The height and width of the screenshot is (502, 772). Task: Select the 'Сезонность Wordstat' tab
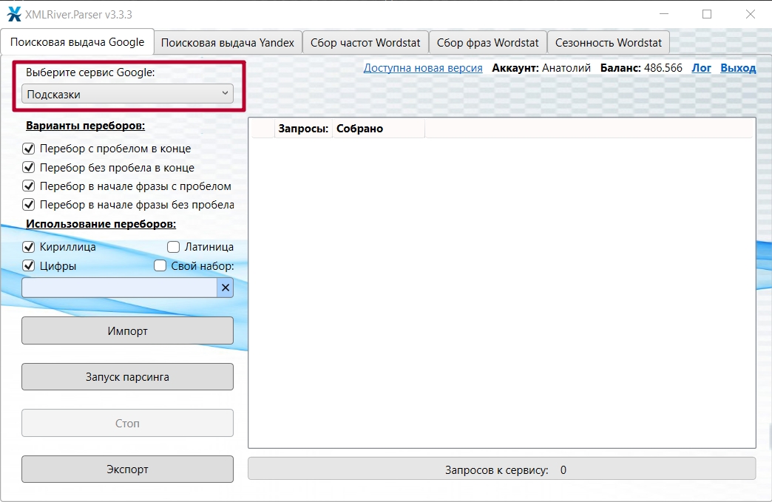(608, 43)
